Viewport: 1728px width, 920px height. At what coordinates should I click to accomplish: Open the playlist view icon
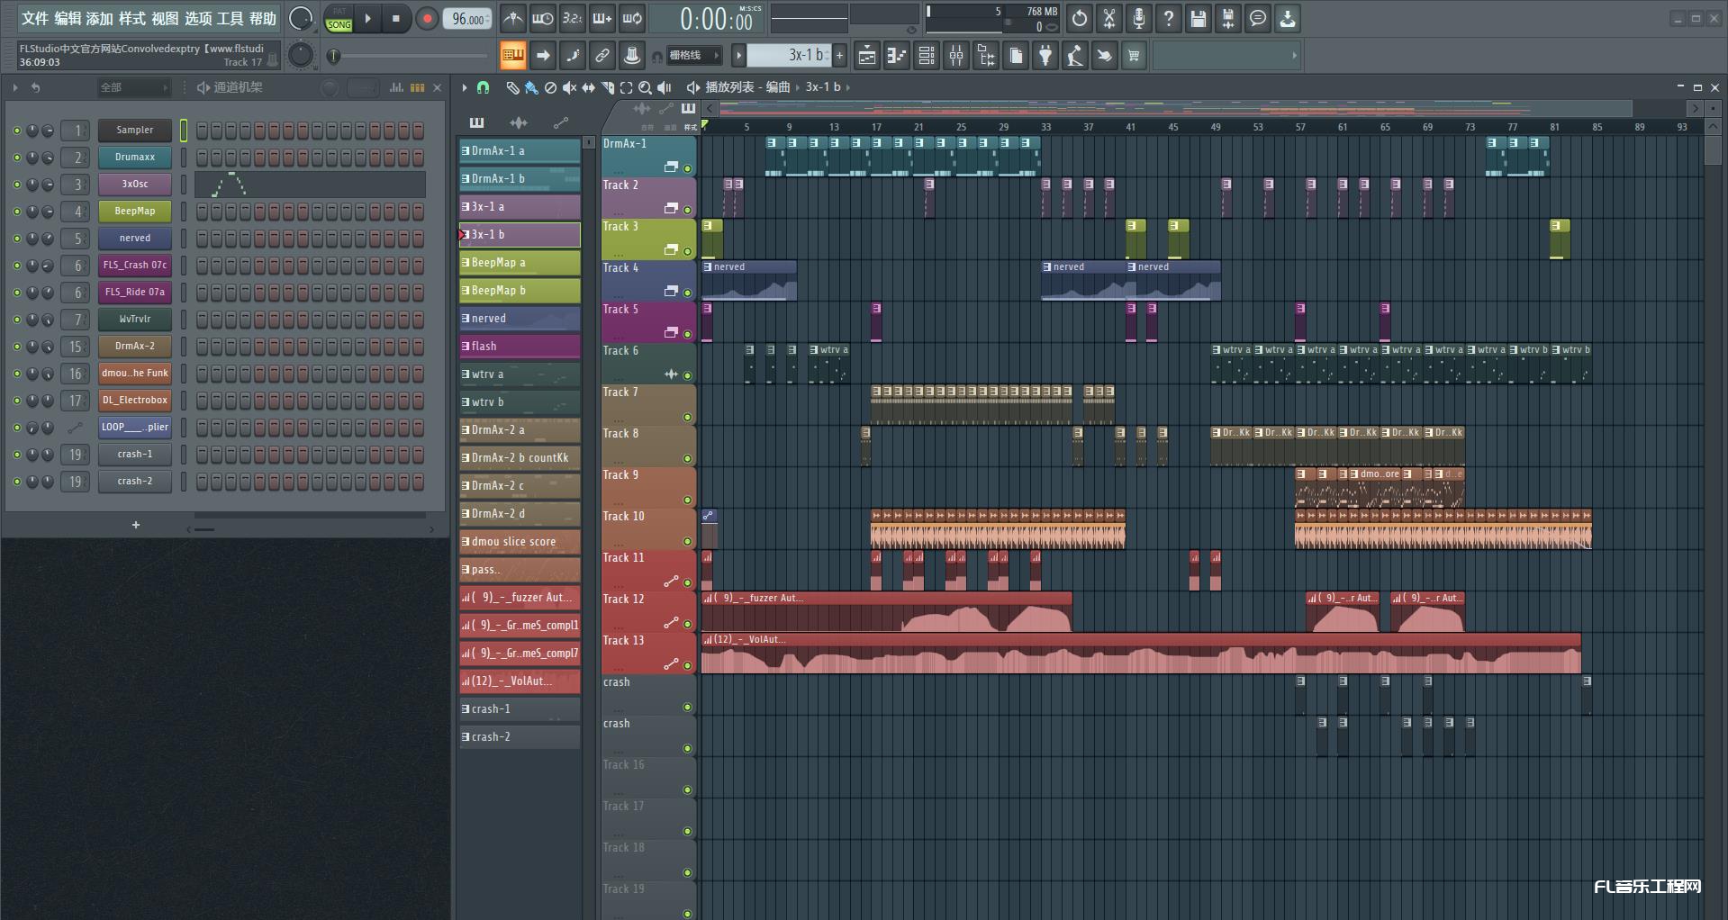pyautogui.click(x=867, y=56)
